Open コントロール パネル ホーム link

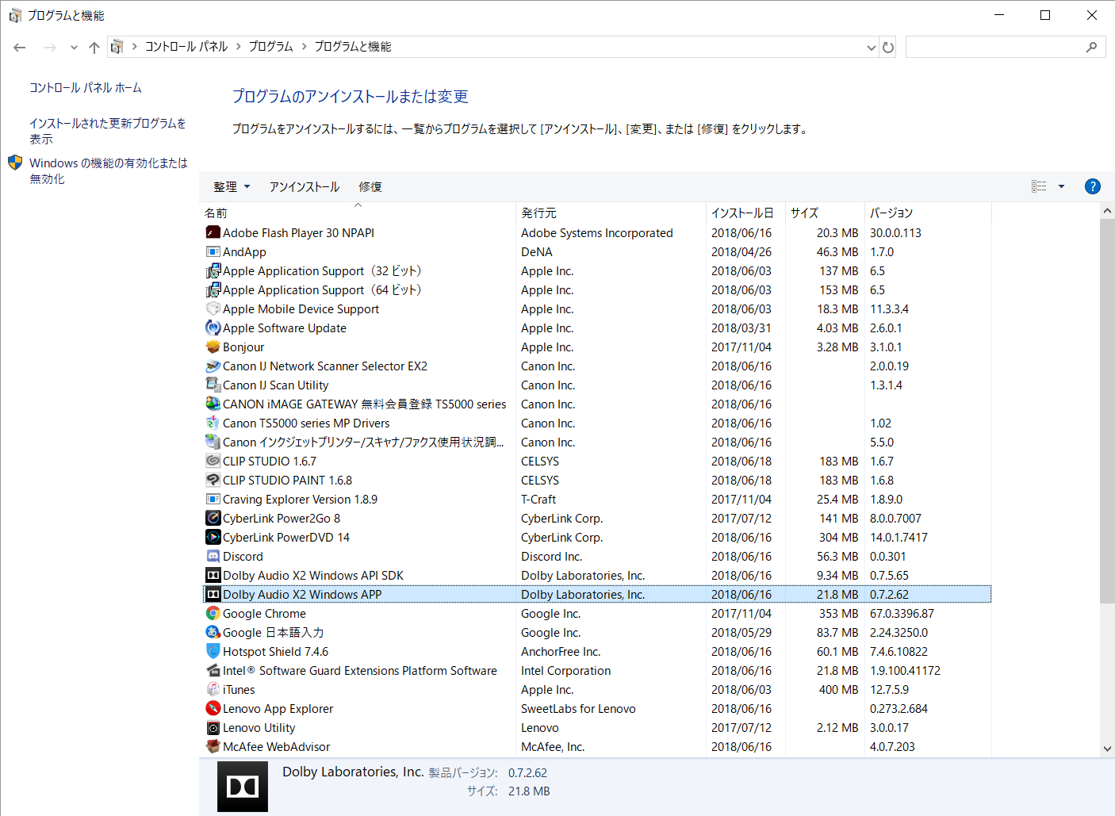click(86, 87)
